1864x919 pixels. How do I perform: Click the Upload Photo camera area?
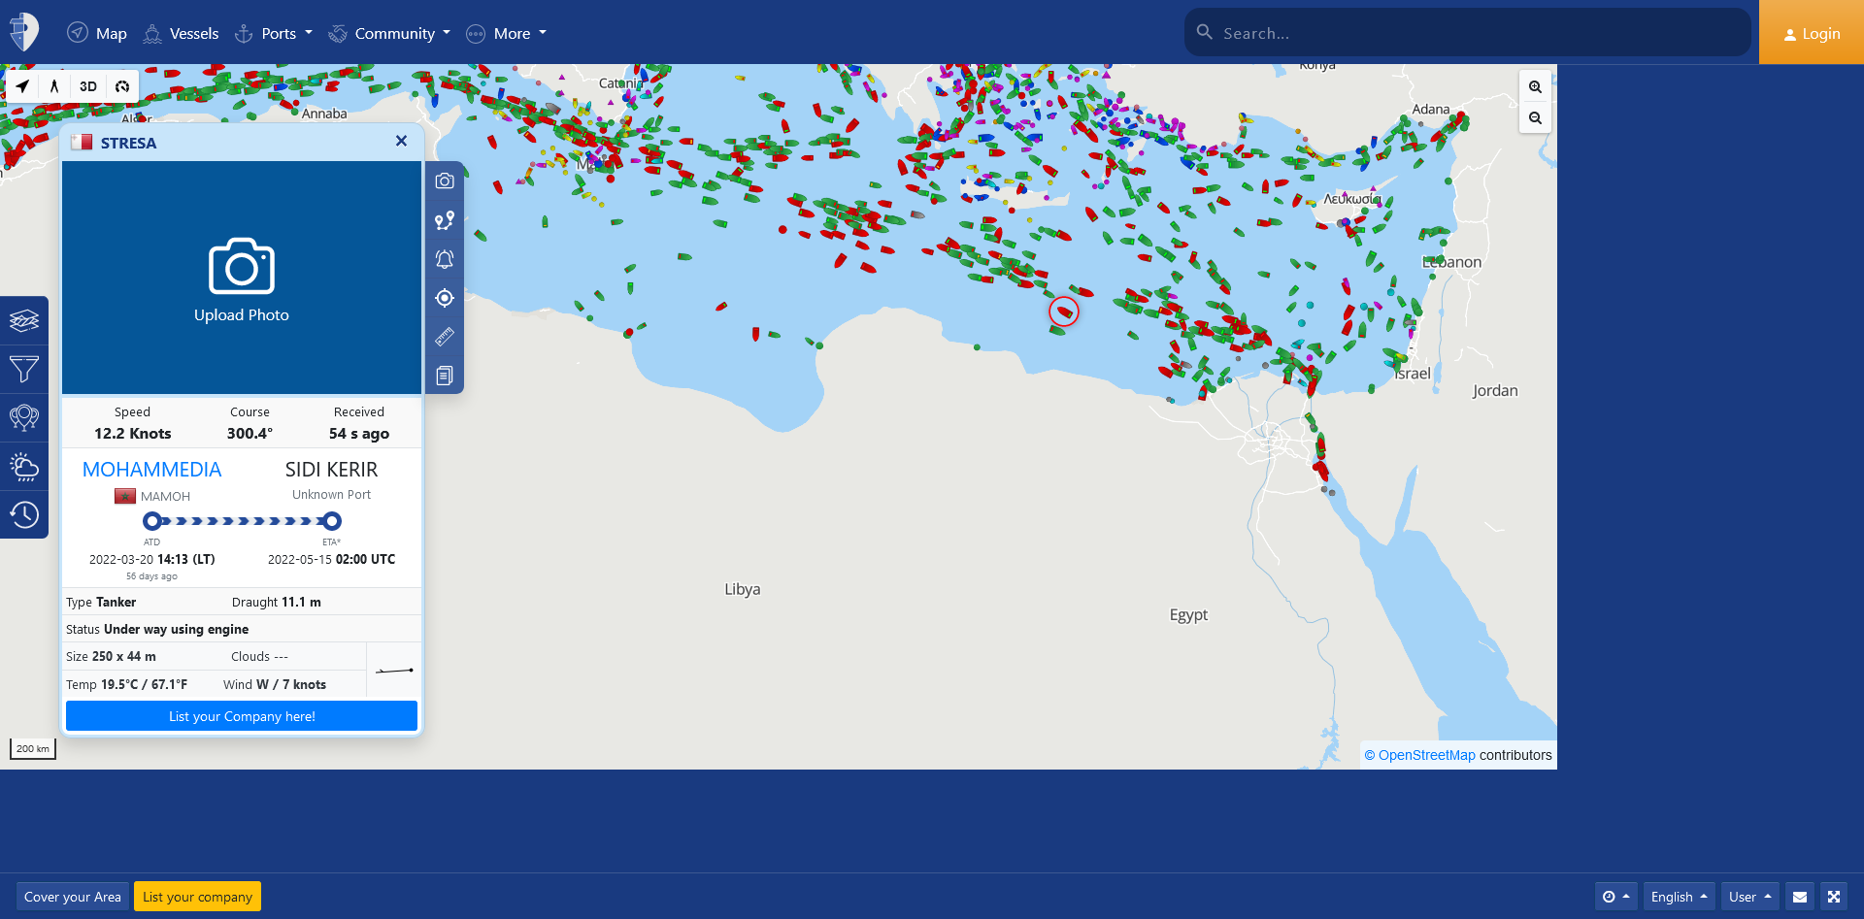pos(242,279)
